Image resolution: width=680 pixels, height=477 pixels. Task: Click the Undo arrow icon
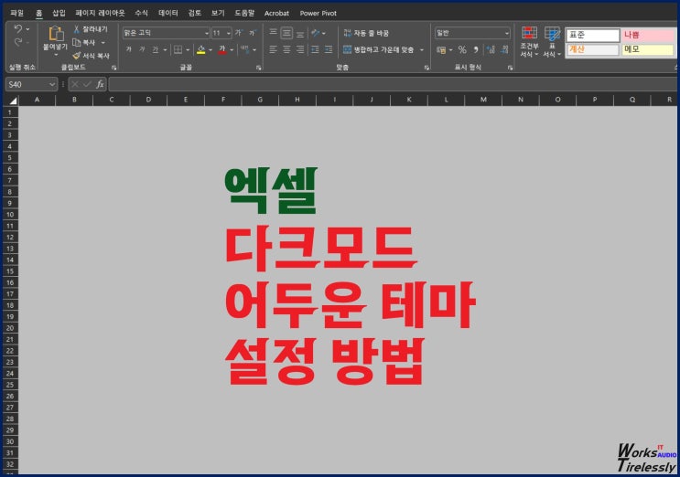pos(17,28)
